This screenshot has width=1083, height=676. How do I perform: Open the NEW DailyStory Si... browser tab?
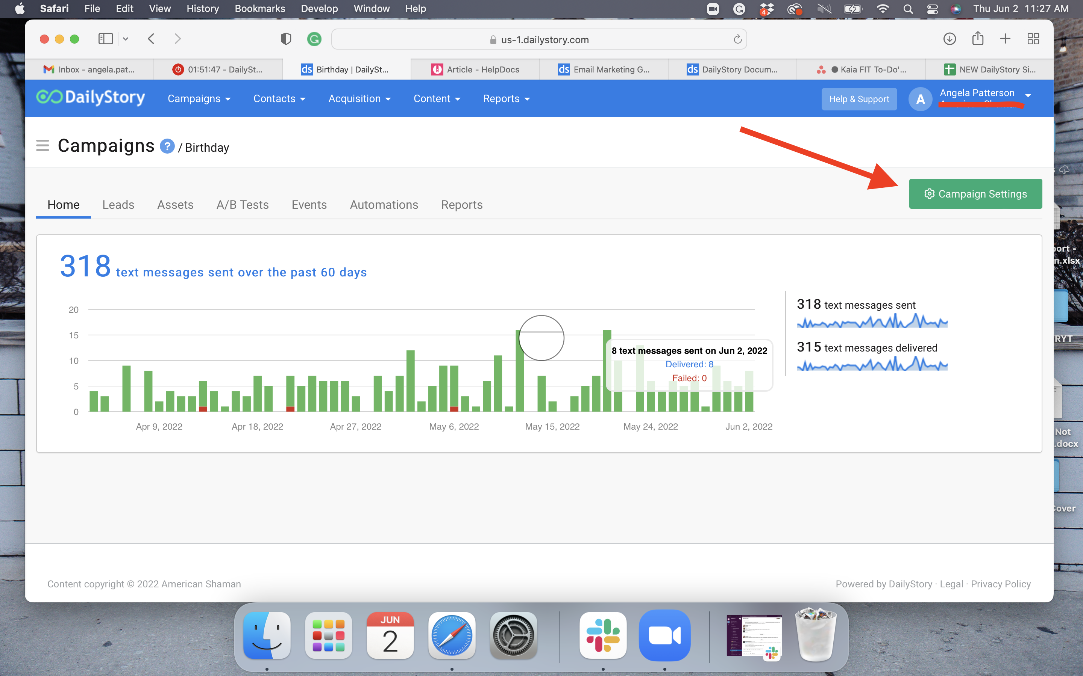tap(989, 69)
